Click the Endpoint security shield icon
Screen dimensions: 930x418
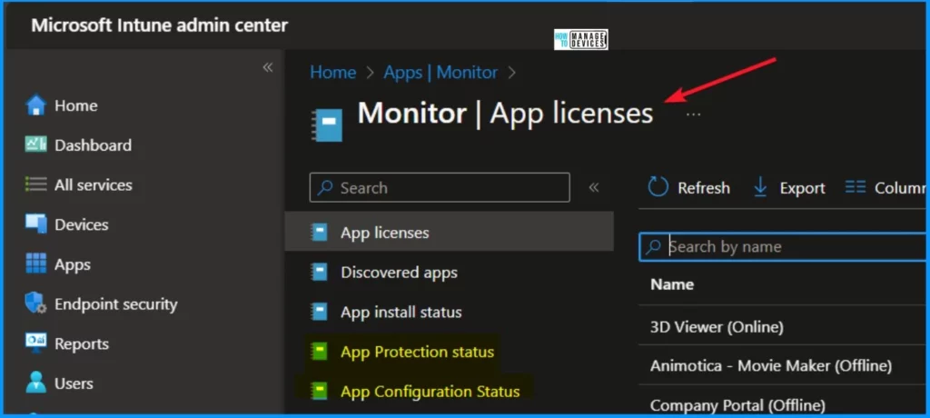tap(35, 304)
